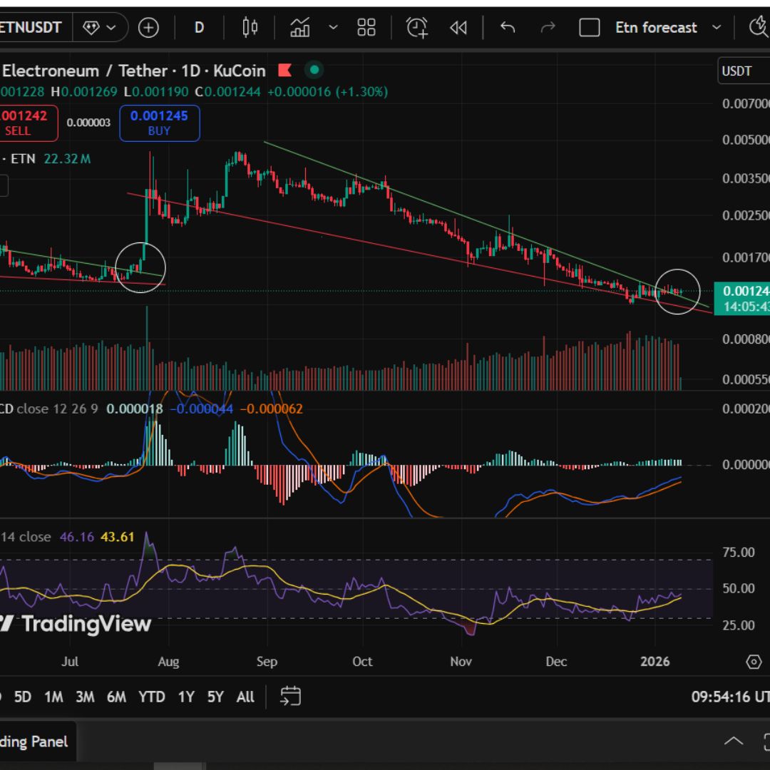Open indicator templates grid icon
Viewport: 770px width, 770px height.
(366, 28)
